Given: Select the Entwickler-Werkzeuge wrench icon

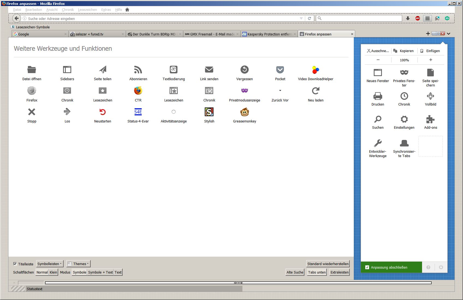Looking at the screenshot, I should click(378, 143).
